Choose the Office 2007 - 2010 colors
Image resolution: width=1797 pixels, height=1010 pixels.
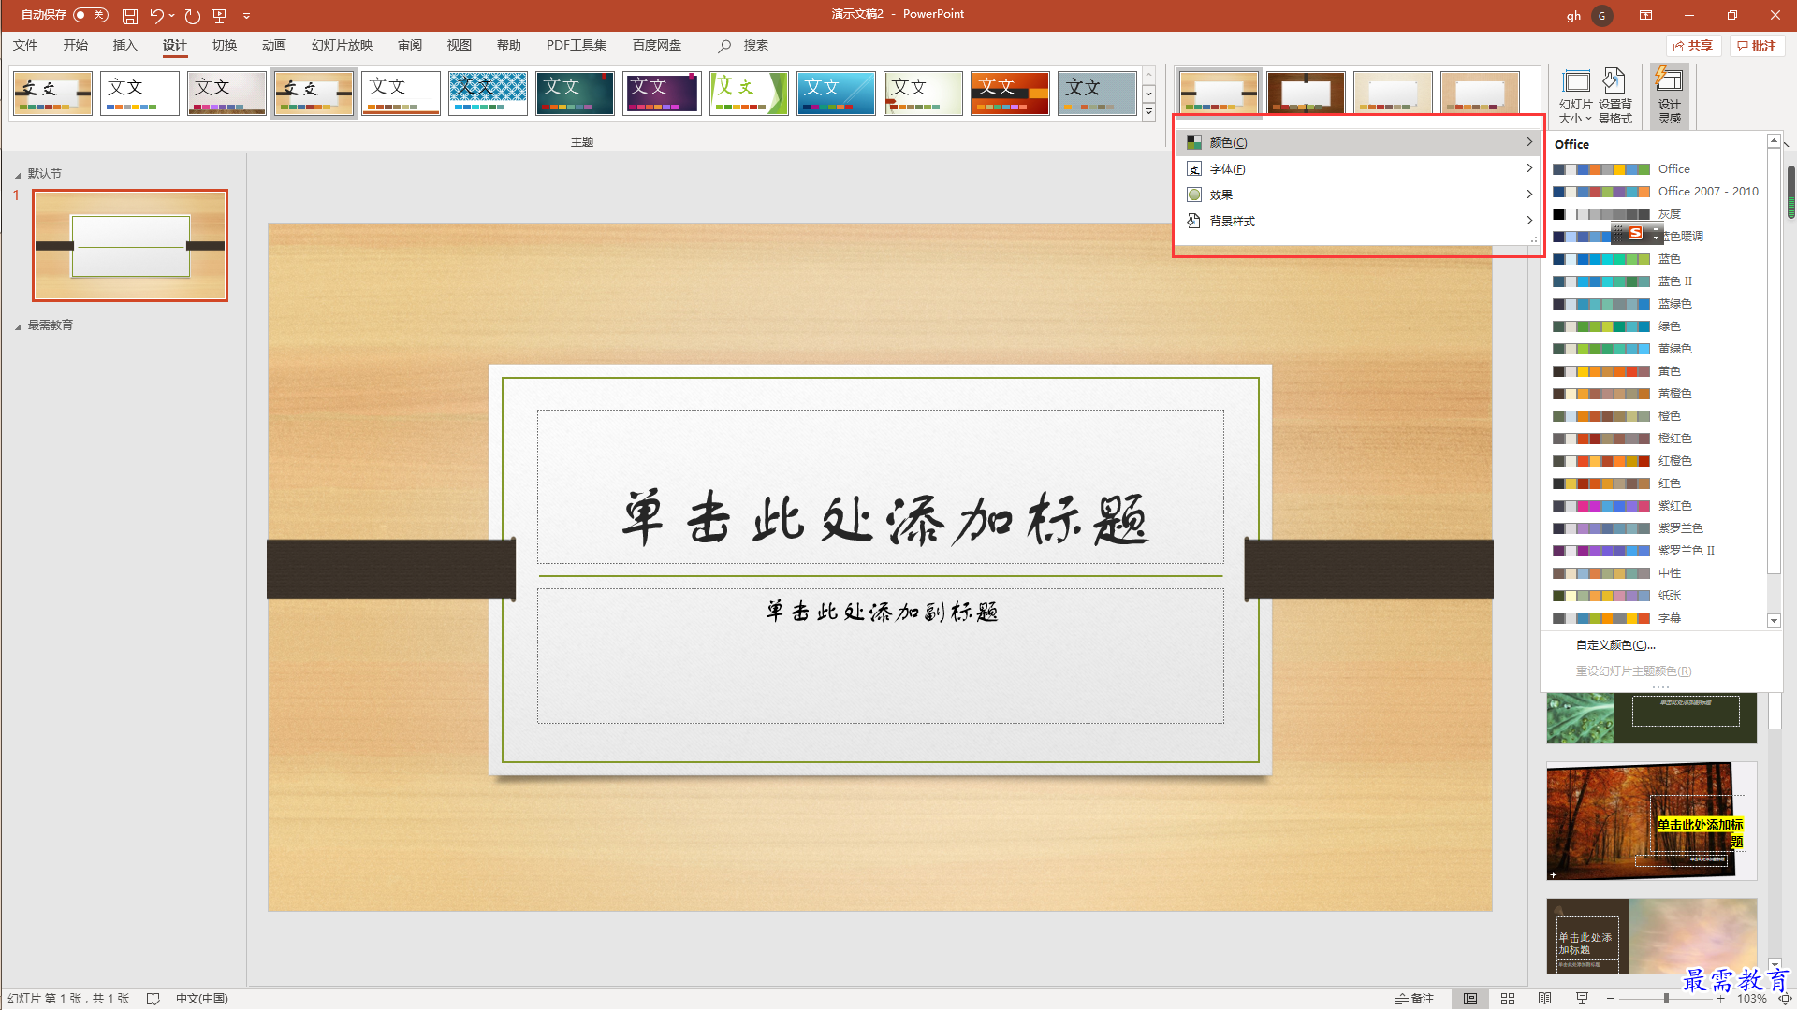1654,192
